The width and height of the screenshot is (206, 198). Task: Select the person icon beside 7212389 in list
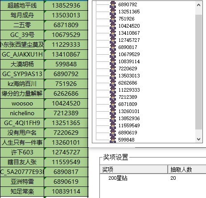113,97
